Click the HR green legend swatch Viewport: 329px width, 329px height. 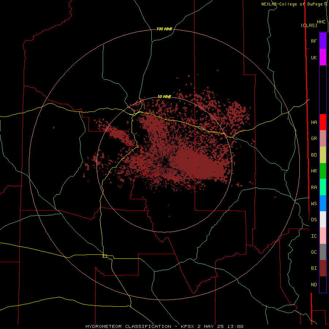pyautogui.click(x=323, y=171)
